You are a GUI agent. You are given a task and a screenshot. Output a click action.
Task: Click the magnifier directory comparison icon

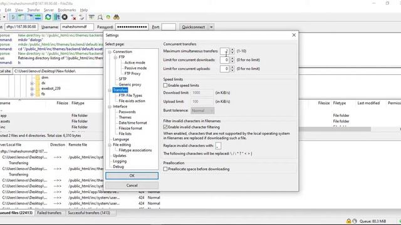pos(100,17)
